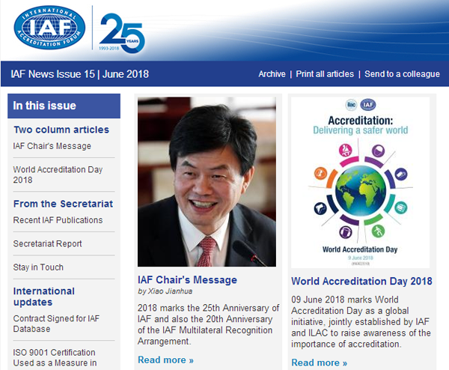The width and height of the screenshot is (449, 370).
Task: Select Stay in Touch link
Action: [x=38, y=267]
